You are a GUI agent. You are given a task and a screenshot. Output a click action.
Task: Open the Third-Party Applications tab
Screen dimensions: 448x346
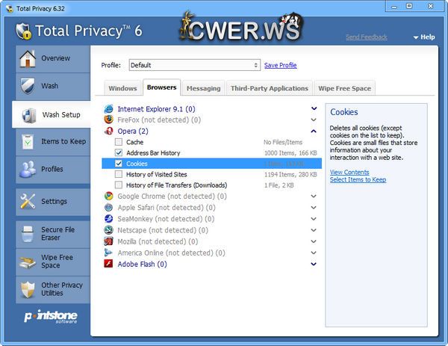tap(269, 88)
